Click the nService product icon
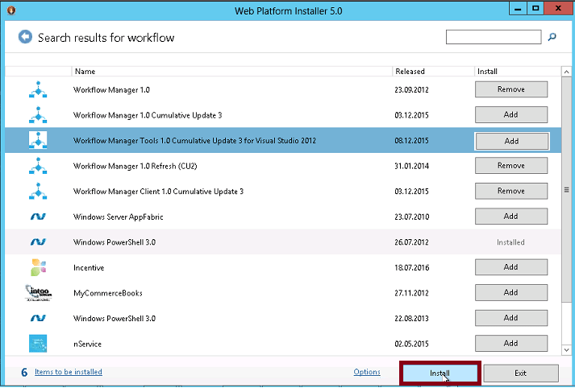This screenshot has height=388, width=575. [38, 344]
